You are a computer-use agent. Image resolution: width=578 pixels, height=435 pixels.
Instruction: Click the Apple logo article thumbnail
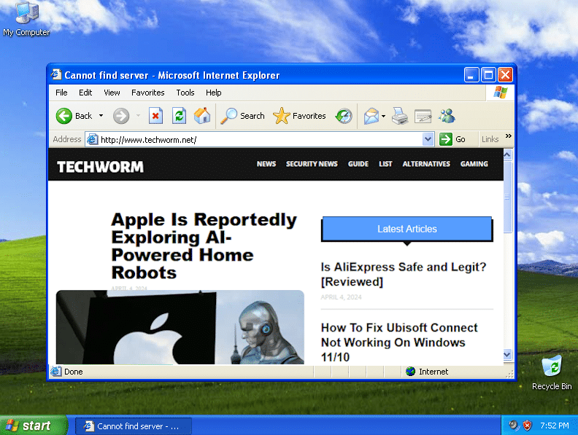tap(180, 327)
